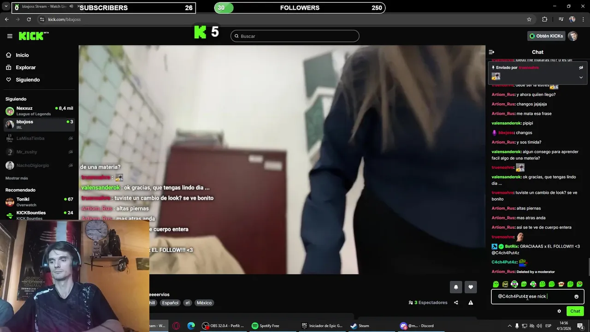Viewport: 590px width, 332px height.
Task: Open KICKBounties recommended channel
Action: point(39,215)
